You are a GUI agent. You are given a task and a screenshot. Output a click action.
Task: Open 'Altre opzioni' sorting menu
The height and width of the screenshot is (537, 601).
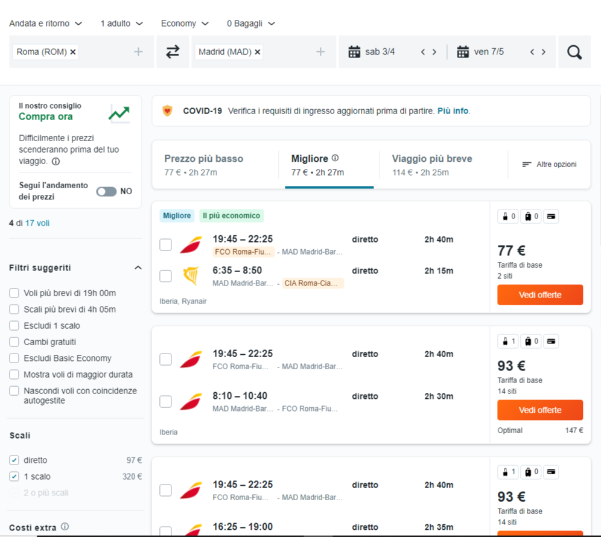coord(549,165)
